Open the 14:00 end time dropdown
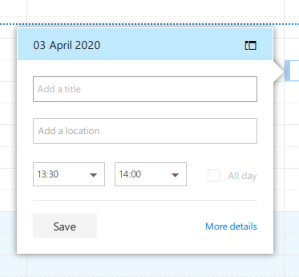 [x=151, y=174]
